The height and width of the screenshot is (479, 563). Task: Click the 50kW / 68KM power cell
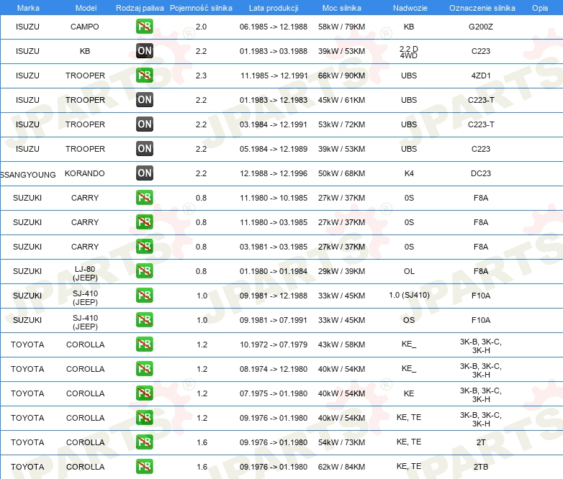pyautogui.click(x=341, y=173)
